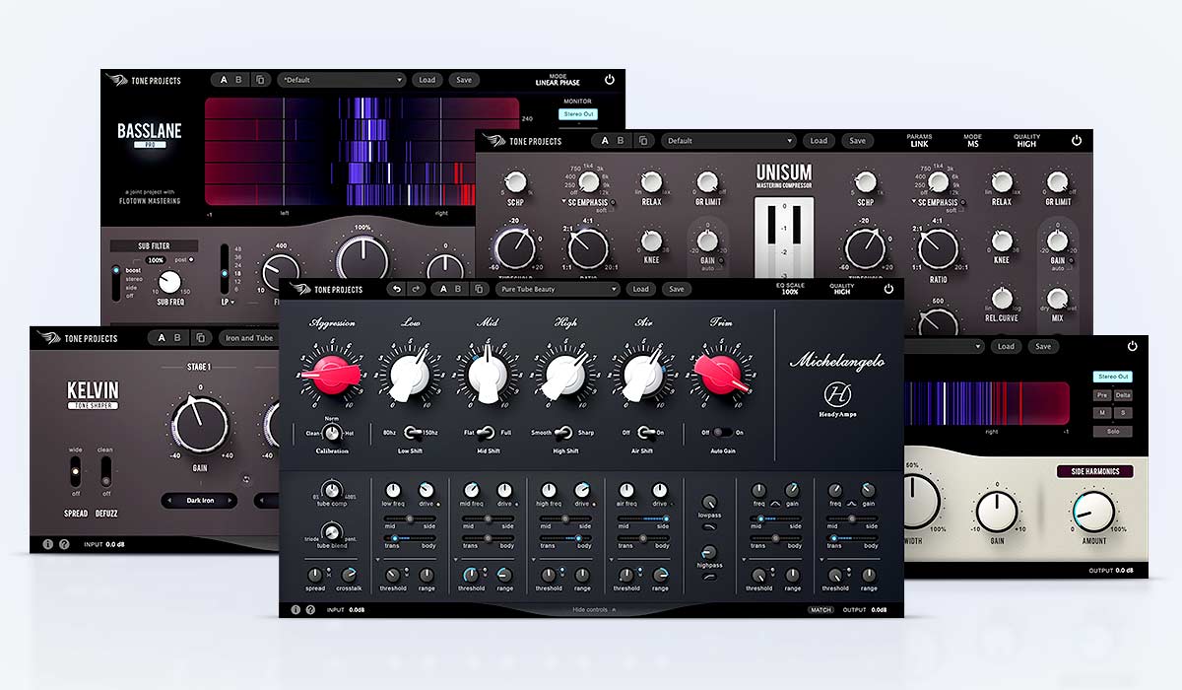Click Stereo Out monitor button in Basslane Pro

[578, 114]
